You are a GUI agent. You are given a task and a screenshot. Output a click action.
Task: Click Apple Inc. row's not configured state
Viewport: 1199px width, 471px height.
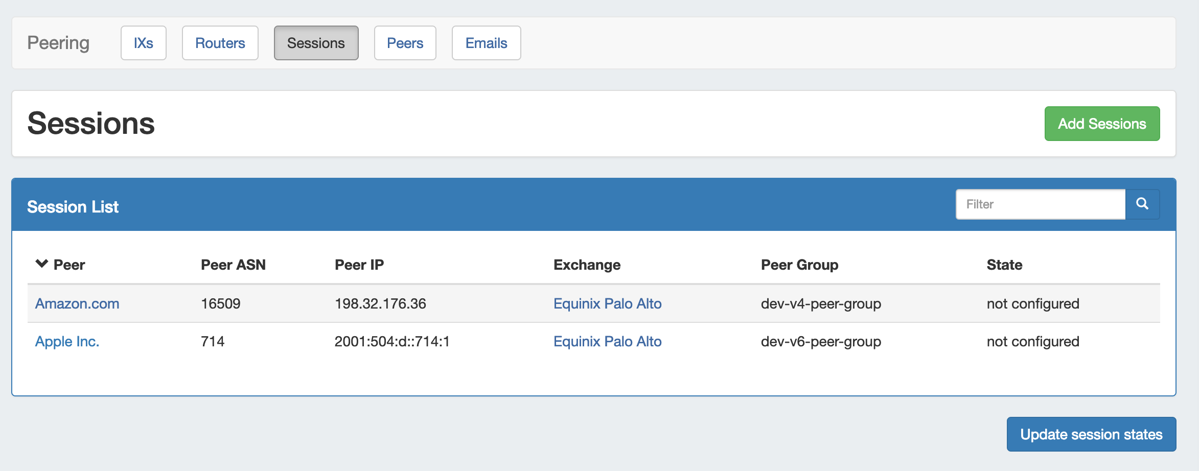pos(1033,341)
